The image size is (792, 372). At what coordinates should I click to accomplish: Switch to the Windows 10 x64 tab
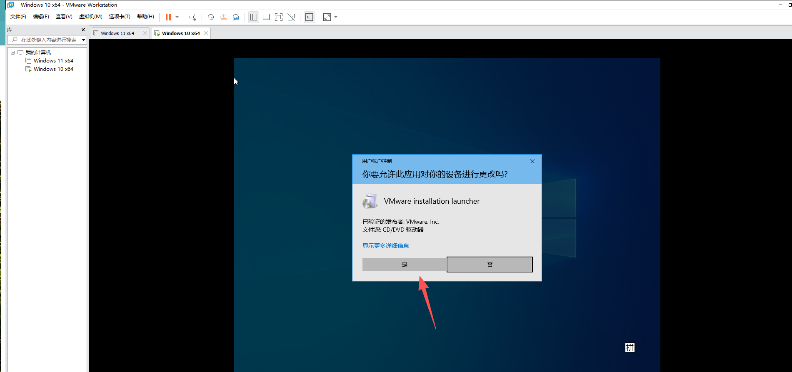(181, 33)
